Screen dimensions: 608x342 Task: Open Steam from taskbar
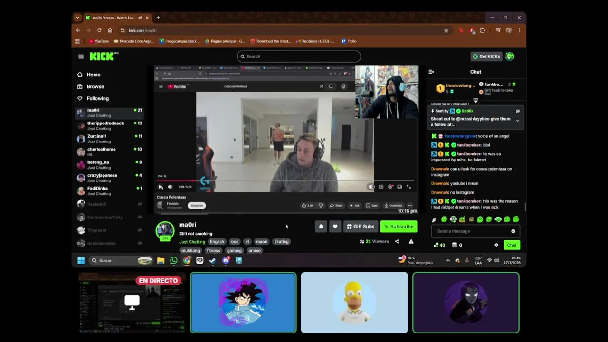[x=213, y=260]
